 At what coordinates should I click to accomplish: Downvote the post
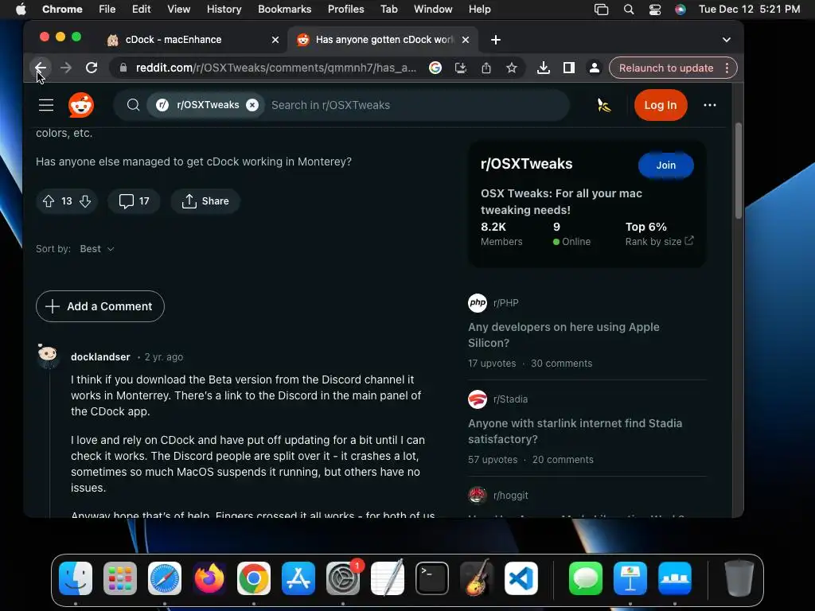click(x=85, y=201)
